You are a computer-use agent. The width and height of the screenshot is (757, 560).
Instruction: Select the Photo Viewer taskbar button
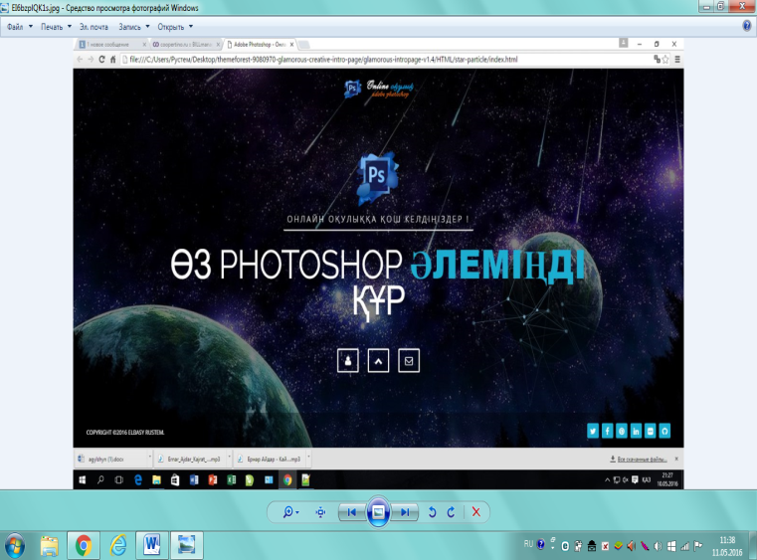[186, 546]
